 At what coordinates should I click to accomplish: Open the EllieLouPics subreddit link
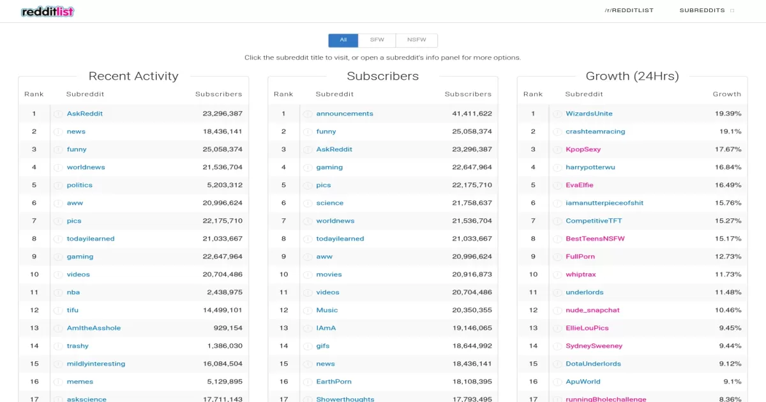tap(587, 328)
